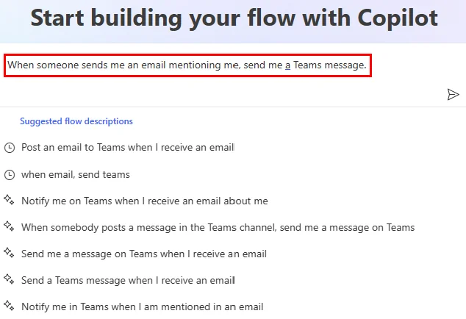466x319 pixels.
Task: Open the 'Suggested flow descriptions' link
Action: pyautogui.click(x=76, y=121)
